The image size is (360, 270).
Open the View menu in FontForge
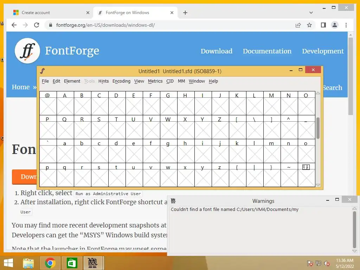(x=139, y=81)
